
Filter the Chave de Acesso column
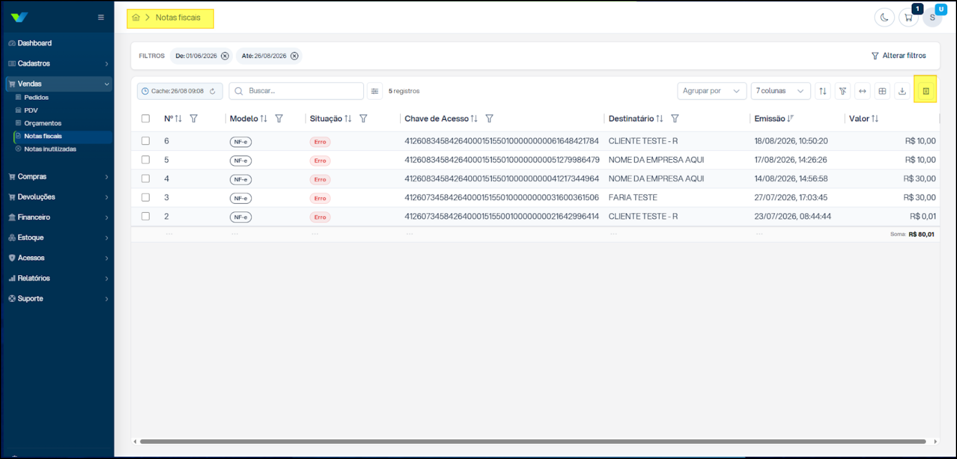coord(489,118)
